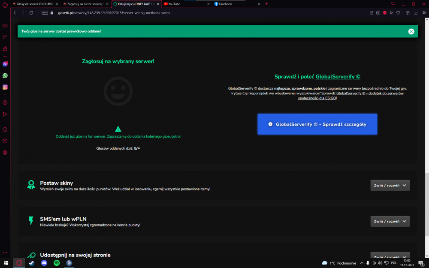The width and height of the screenshot is (429, 268).
Task: Close the 'Głosy na serwer ONLY AWP' tab
Action: pos(57,4)
